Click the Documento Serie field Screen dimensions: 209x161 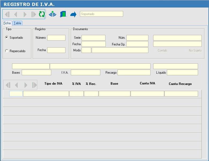click(x=93, y=38)
